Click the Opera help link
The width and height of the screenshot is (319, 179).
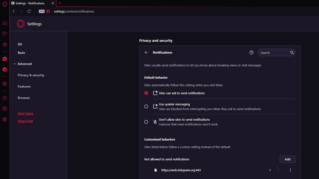coord(25,121)
